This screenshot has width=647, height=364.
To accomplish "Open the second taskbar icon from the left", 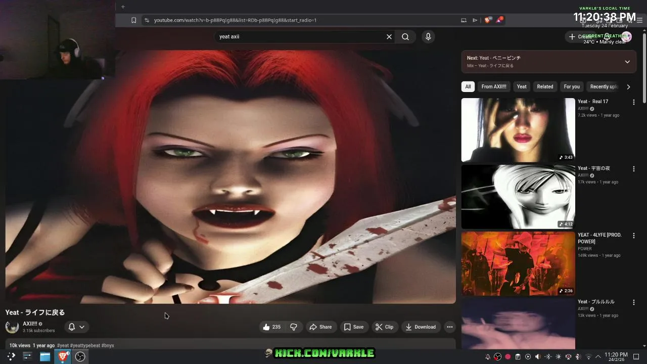I will (x=27, y=356).
